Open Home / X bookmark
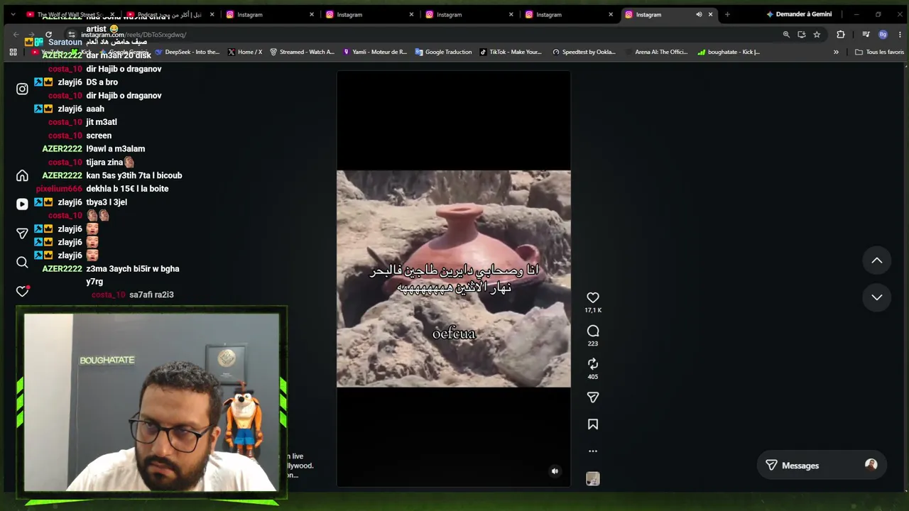909x511 pixels. tap(245, 52)
